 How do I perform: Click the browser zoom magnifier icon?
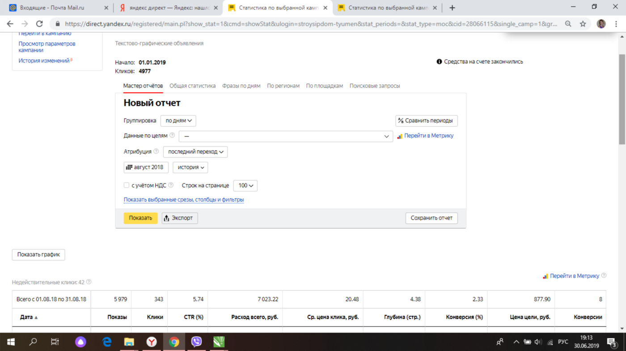[568, 24]
